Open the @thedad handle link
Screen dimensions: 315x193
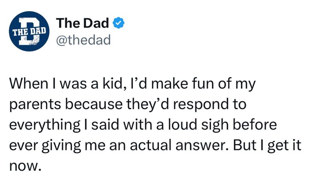84,40
